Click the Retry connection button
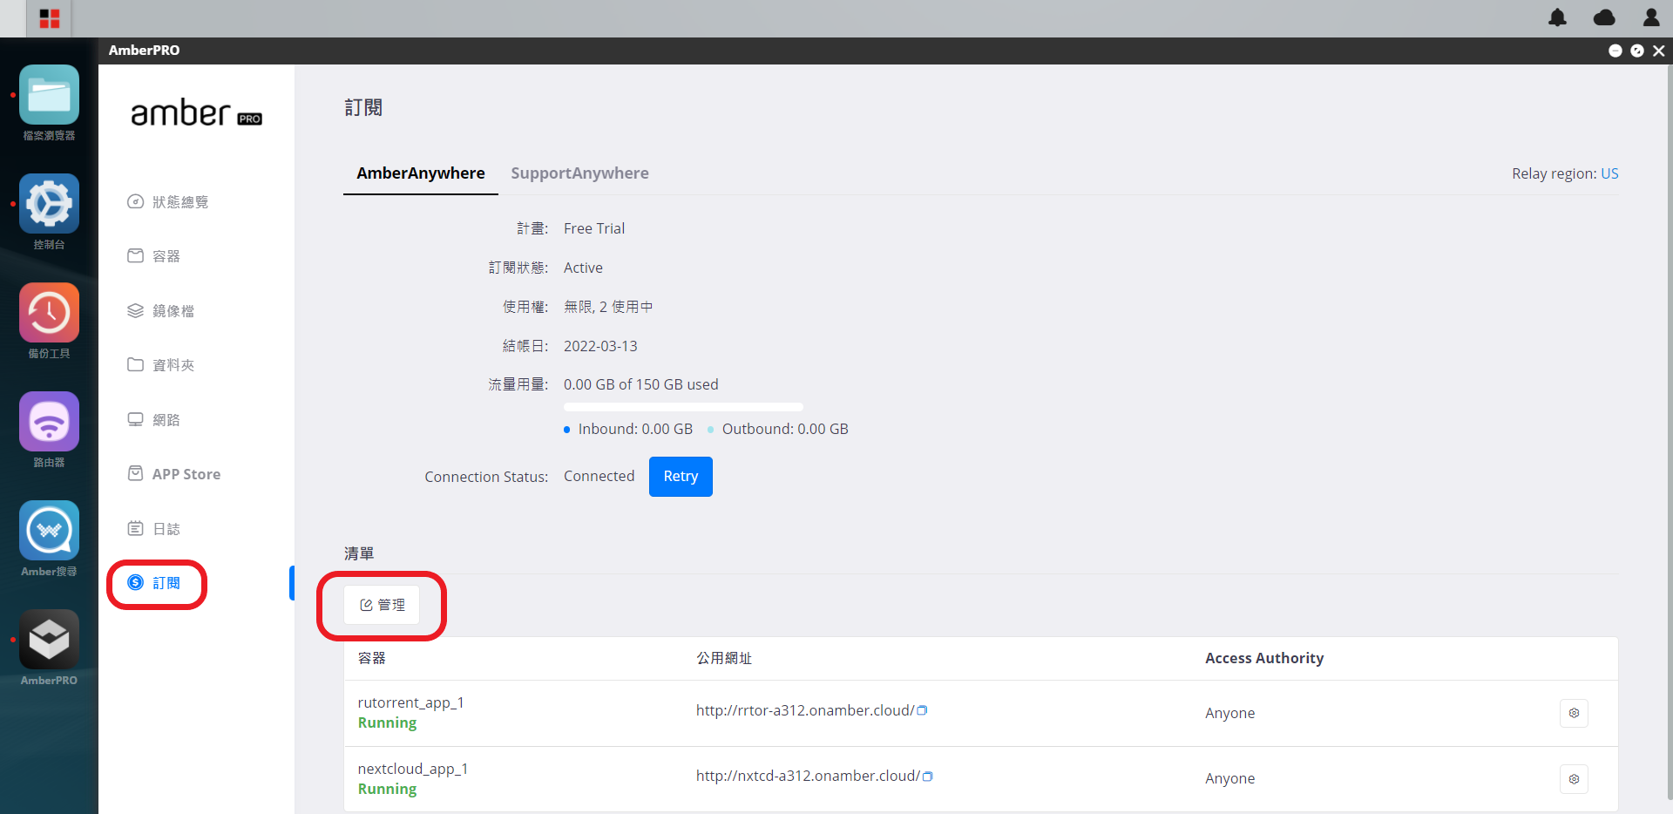 681,477
